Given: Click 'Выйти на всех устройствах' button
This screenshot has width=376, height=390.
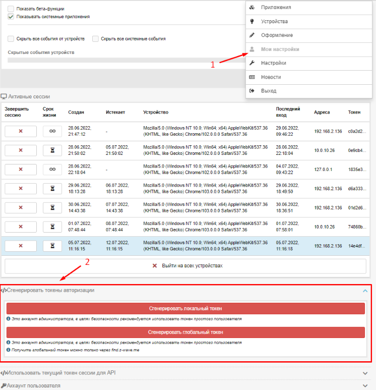Looking at the screenshot, I should pyautogui.click(x=185, y=266).
